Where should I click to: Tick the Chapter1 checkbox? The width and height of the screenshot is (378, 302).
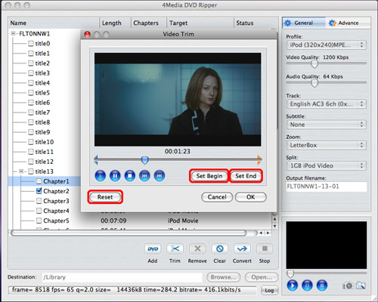pyautogui.click(x=39, y=181)
